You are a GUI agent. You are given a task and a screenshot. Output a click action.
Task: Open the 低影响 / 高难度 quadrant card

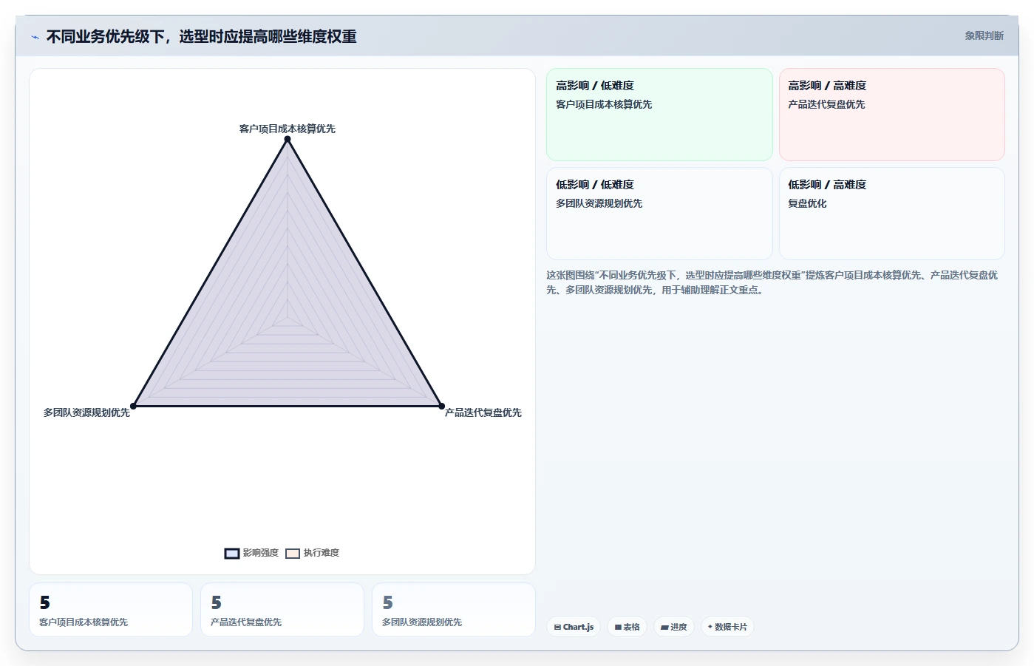point(892,214)
